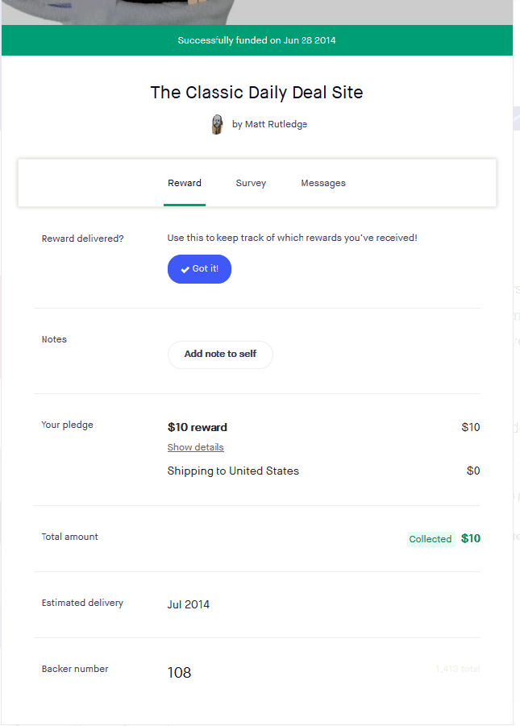Click the Reward delivered? label
Screen dimensions: 520x726
coord(83,239)
